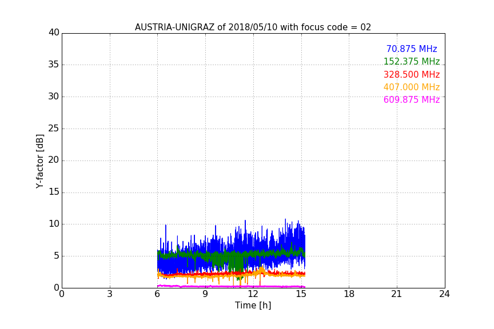This screenshot has height=329, width=494.
Task: Click the Time [h] axis label
Action: pos(253,305)
